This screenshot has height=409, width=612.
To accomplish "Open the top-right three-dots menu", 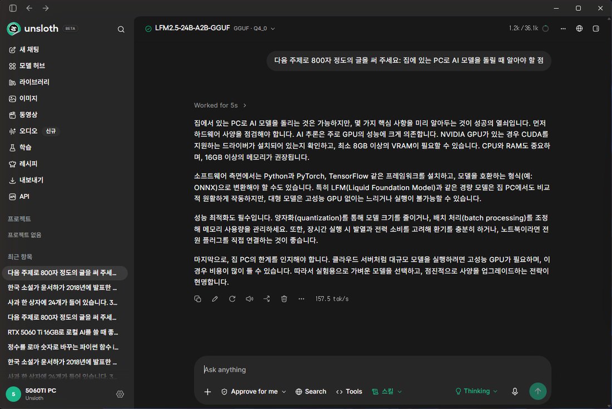I will coord(563,28).
